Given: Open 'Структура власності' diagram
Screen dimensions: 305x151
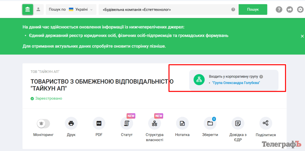Looking at the screenshot, I should (x=154, y=123).
